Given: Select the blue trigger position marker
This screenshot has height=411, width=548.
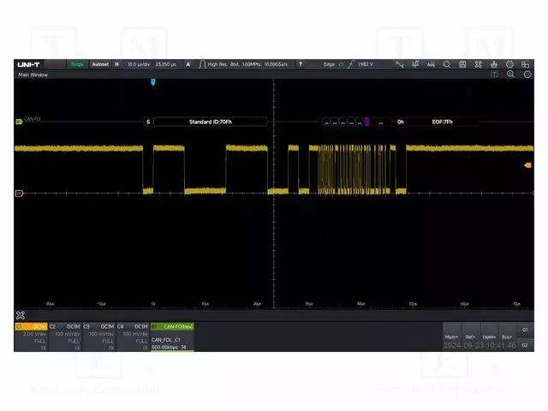Looking at the screenshot, I should click(152, 82).
